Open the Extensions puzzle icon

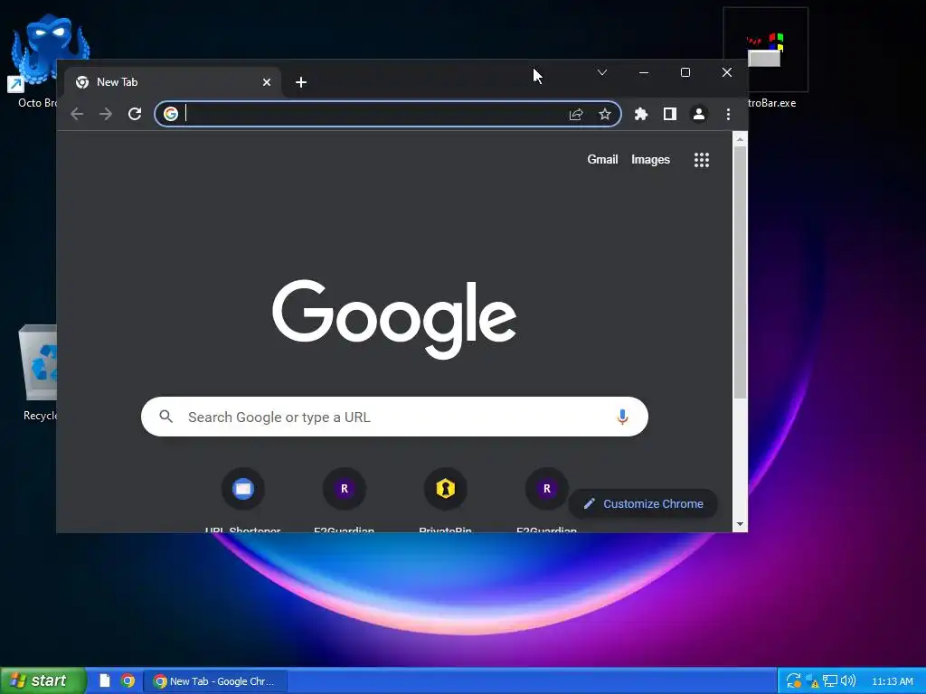click(641, 114)
